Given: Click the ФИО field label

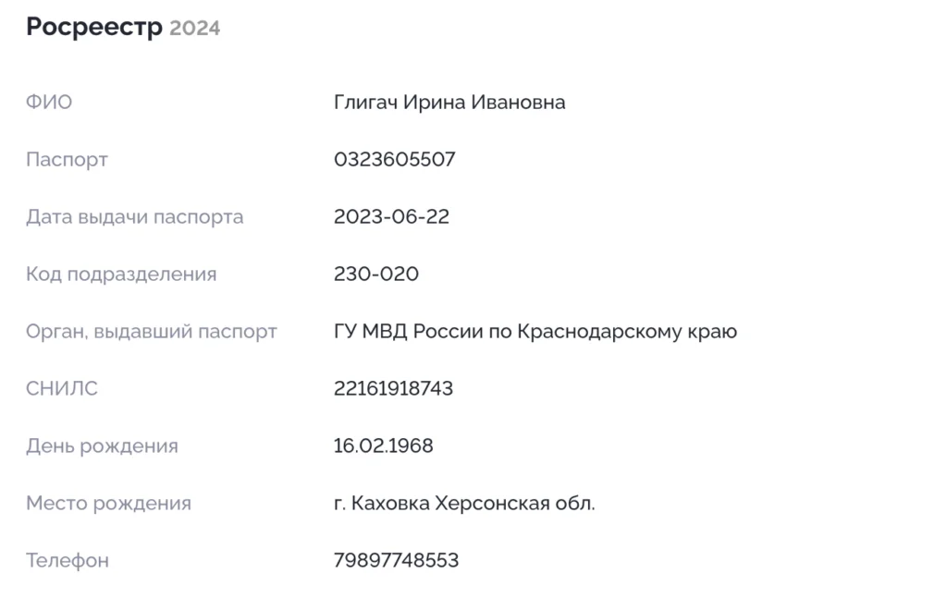Looking at the screenshot, I should [x=49, y=102].
